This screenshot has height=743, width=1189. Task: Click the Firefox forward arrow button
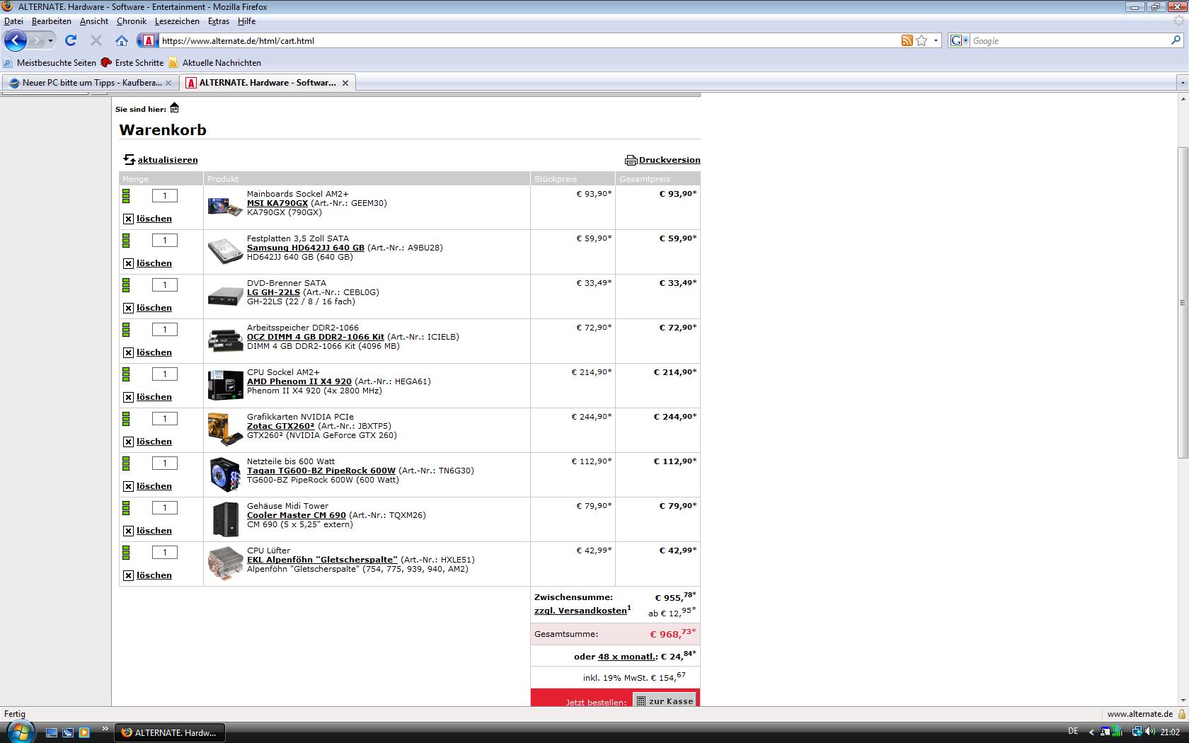[x=37, y=40]
